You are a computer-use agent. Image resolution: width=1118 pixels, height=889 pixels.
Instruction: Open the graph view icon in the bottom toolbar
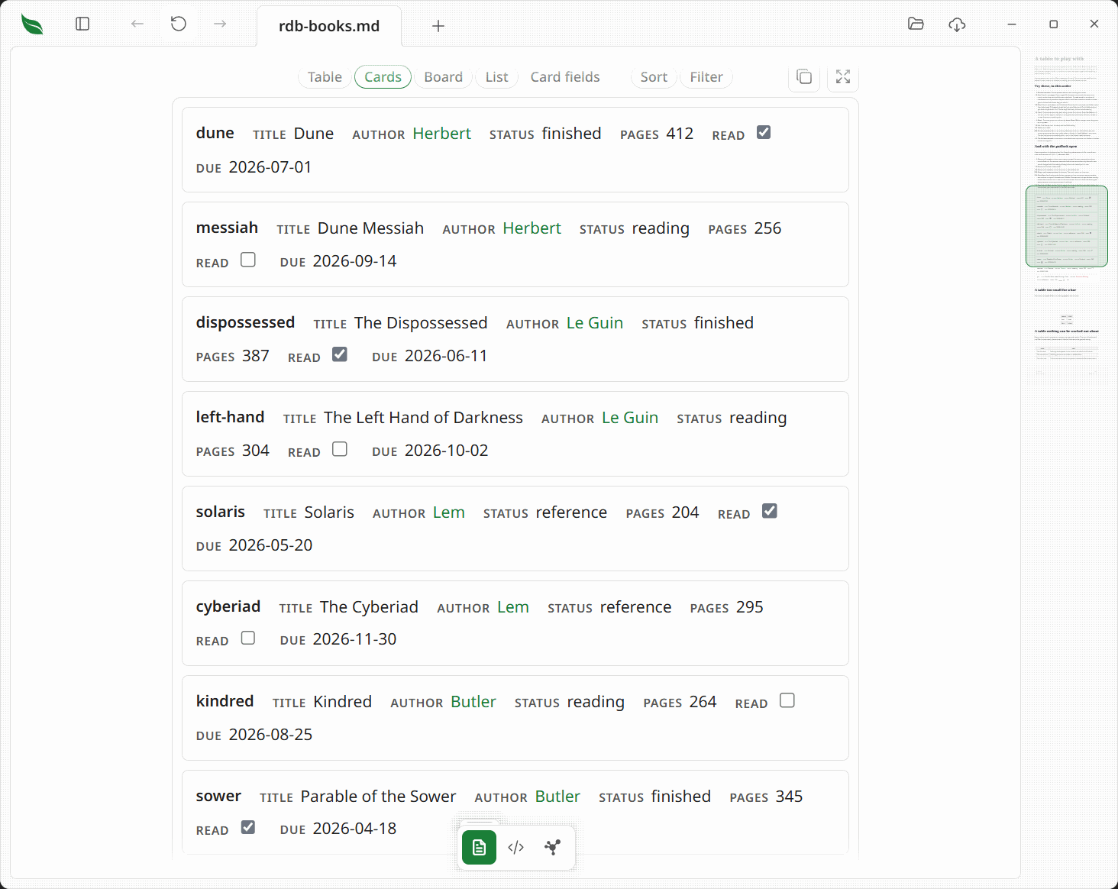click(553, 847)
